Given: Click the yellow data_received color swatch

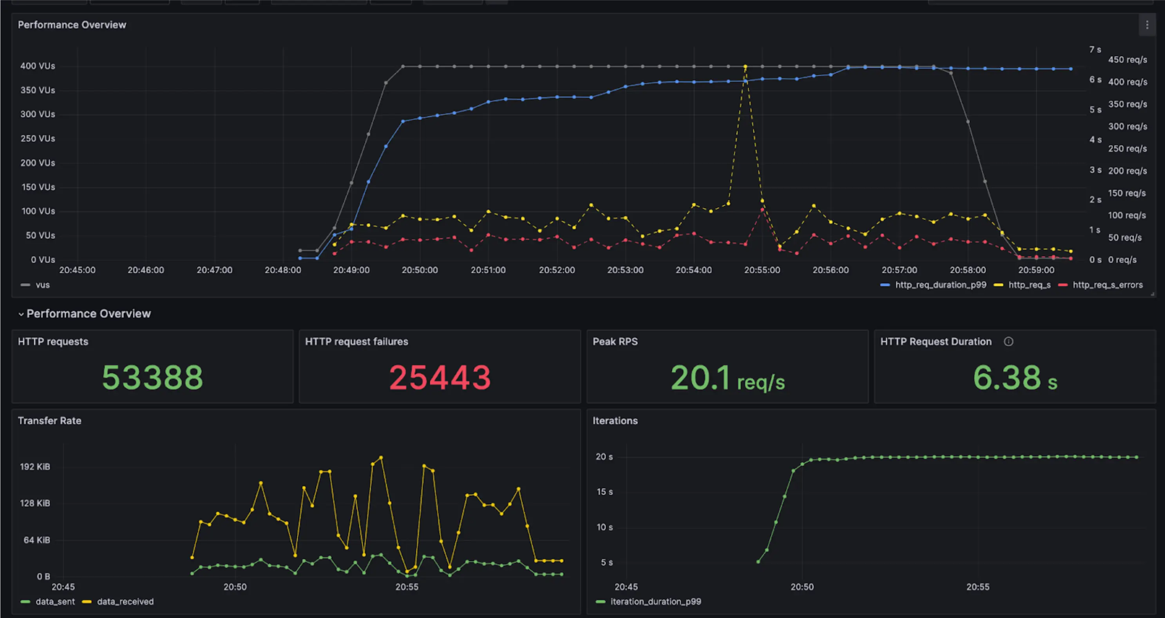Looking at the screenshot, I should [x=87, y=602].
